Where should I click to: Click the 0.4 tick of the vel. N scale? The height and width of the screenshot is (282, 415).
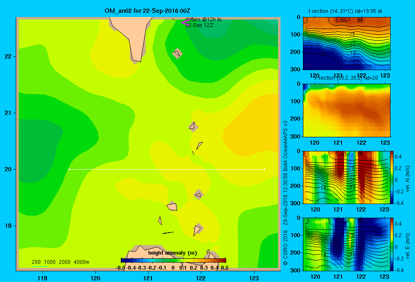click(x=398, y=157)
